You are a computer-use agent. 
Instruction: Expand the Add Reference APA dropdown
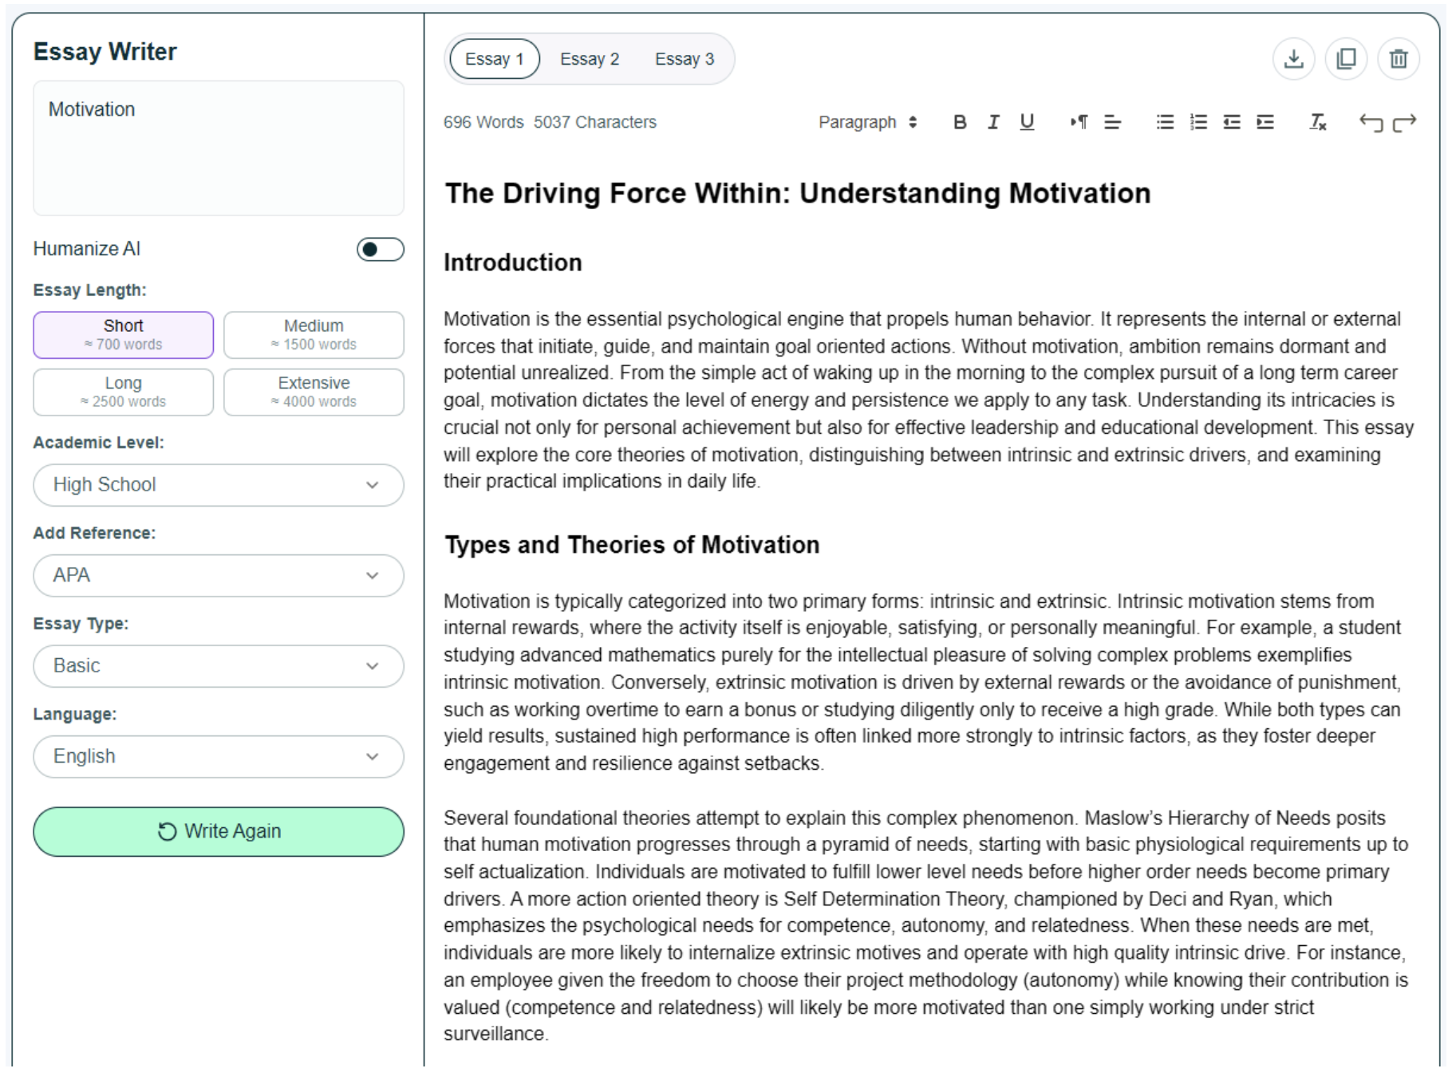point(218,575)
